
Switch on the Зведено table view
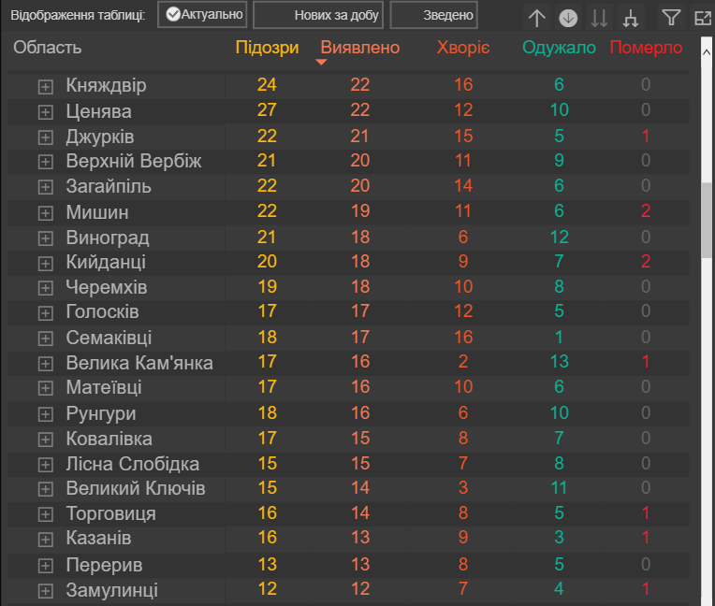pyautogui.click(x=434, y=15)
